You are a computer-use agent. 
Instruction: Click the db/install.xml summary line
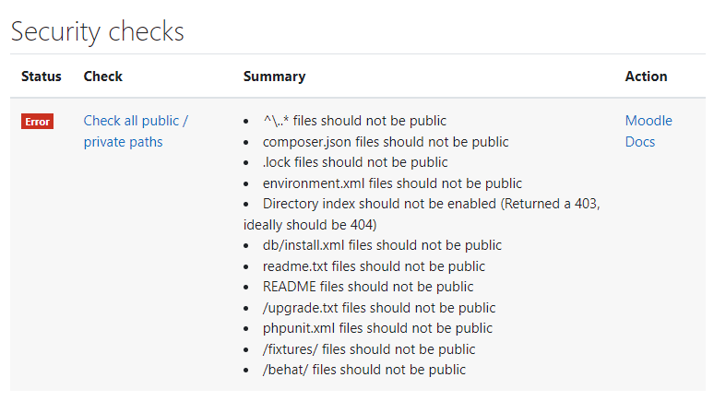point(382,245)
